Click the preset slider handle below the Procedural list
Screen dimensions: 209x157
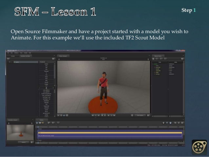(47, 88)
